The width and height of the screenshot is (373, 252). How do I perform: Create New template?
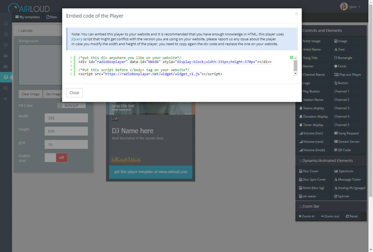pyautogui.click(x=52, y=17)
